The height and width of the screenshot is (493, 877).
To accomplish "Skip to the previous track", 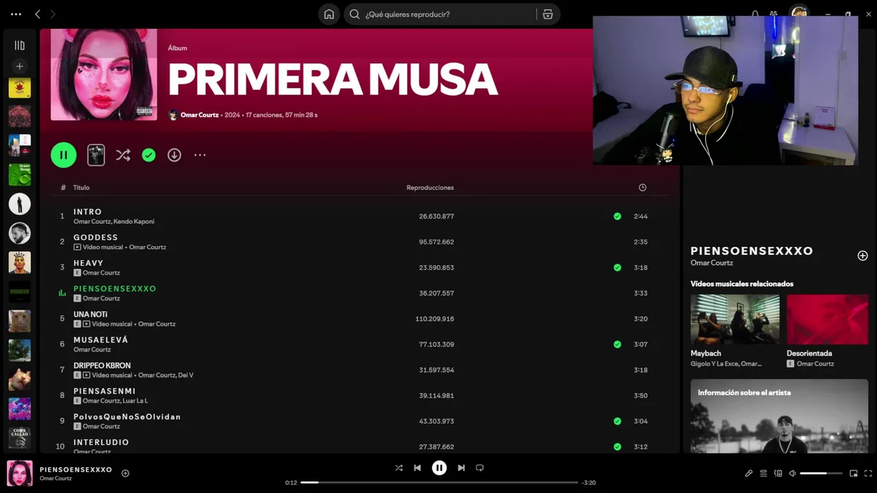I will point(417,468).
